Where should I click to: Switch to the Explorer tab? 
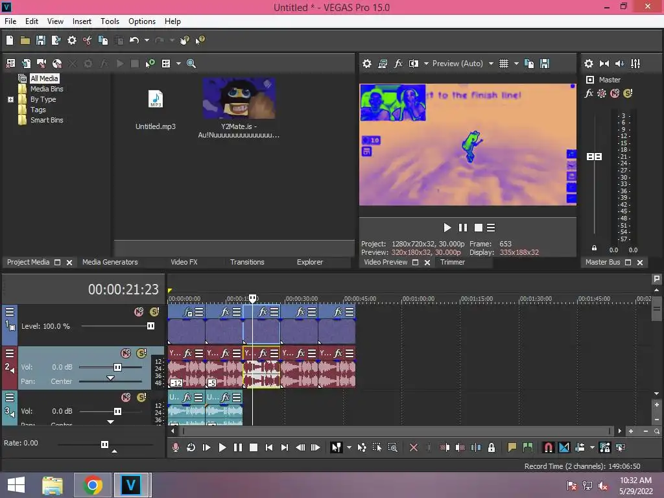click(309, 262)
